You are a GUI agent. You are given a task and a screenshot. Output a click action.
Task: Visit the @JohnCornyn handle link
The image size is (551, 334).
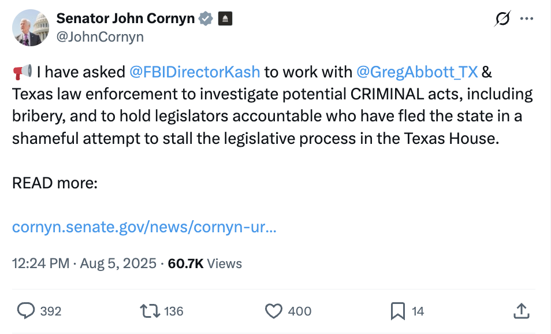coord(100,37)
